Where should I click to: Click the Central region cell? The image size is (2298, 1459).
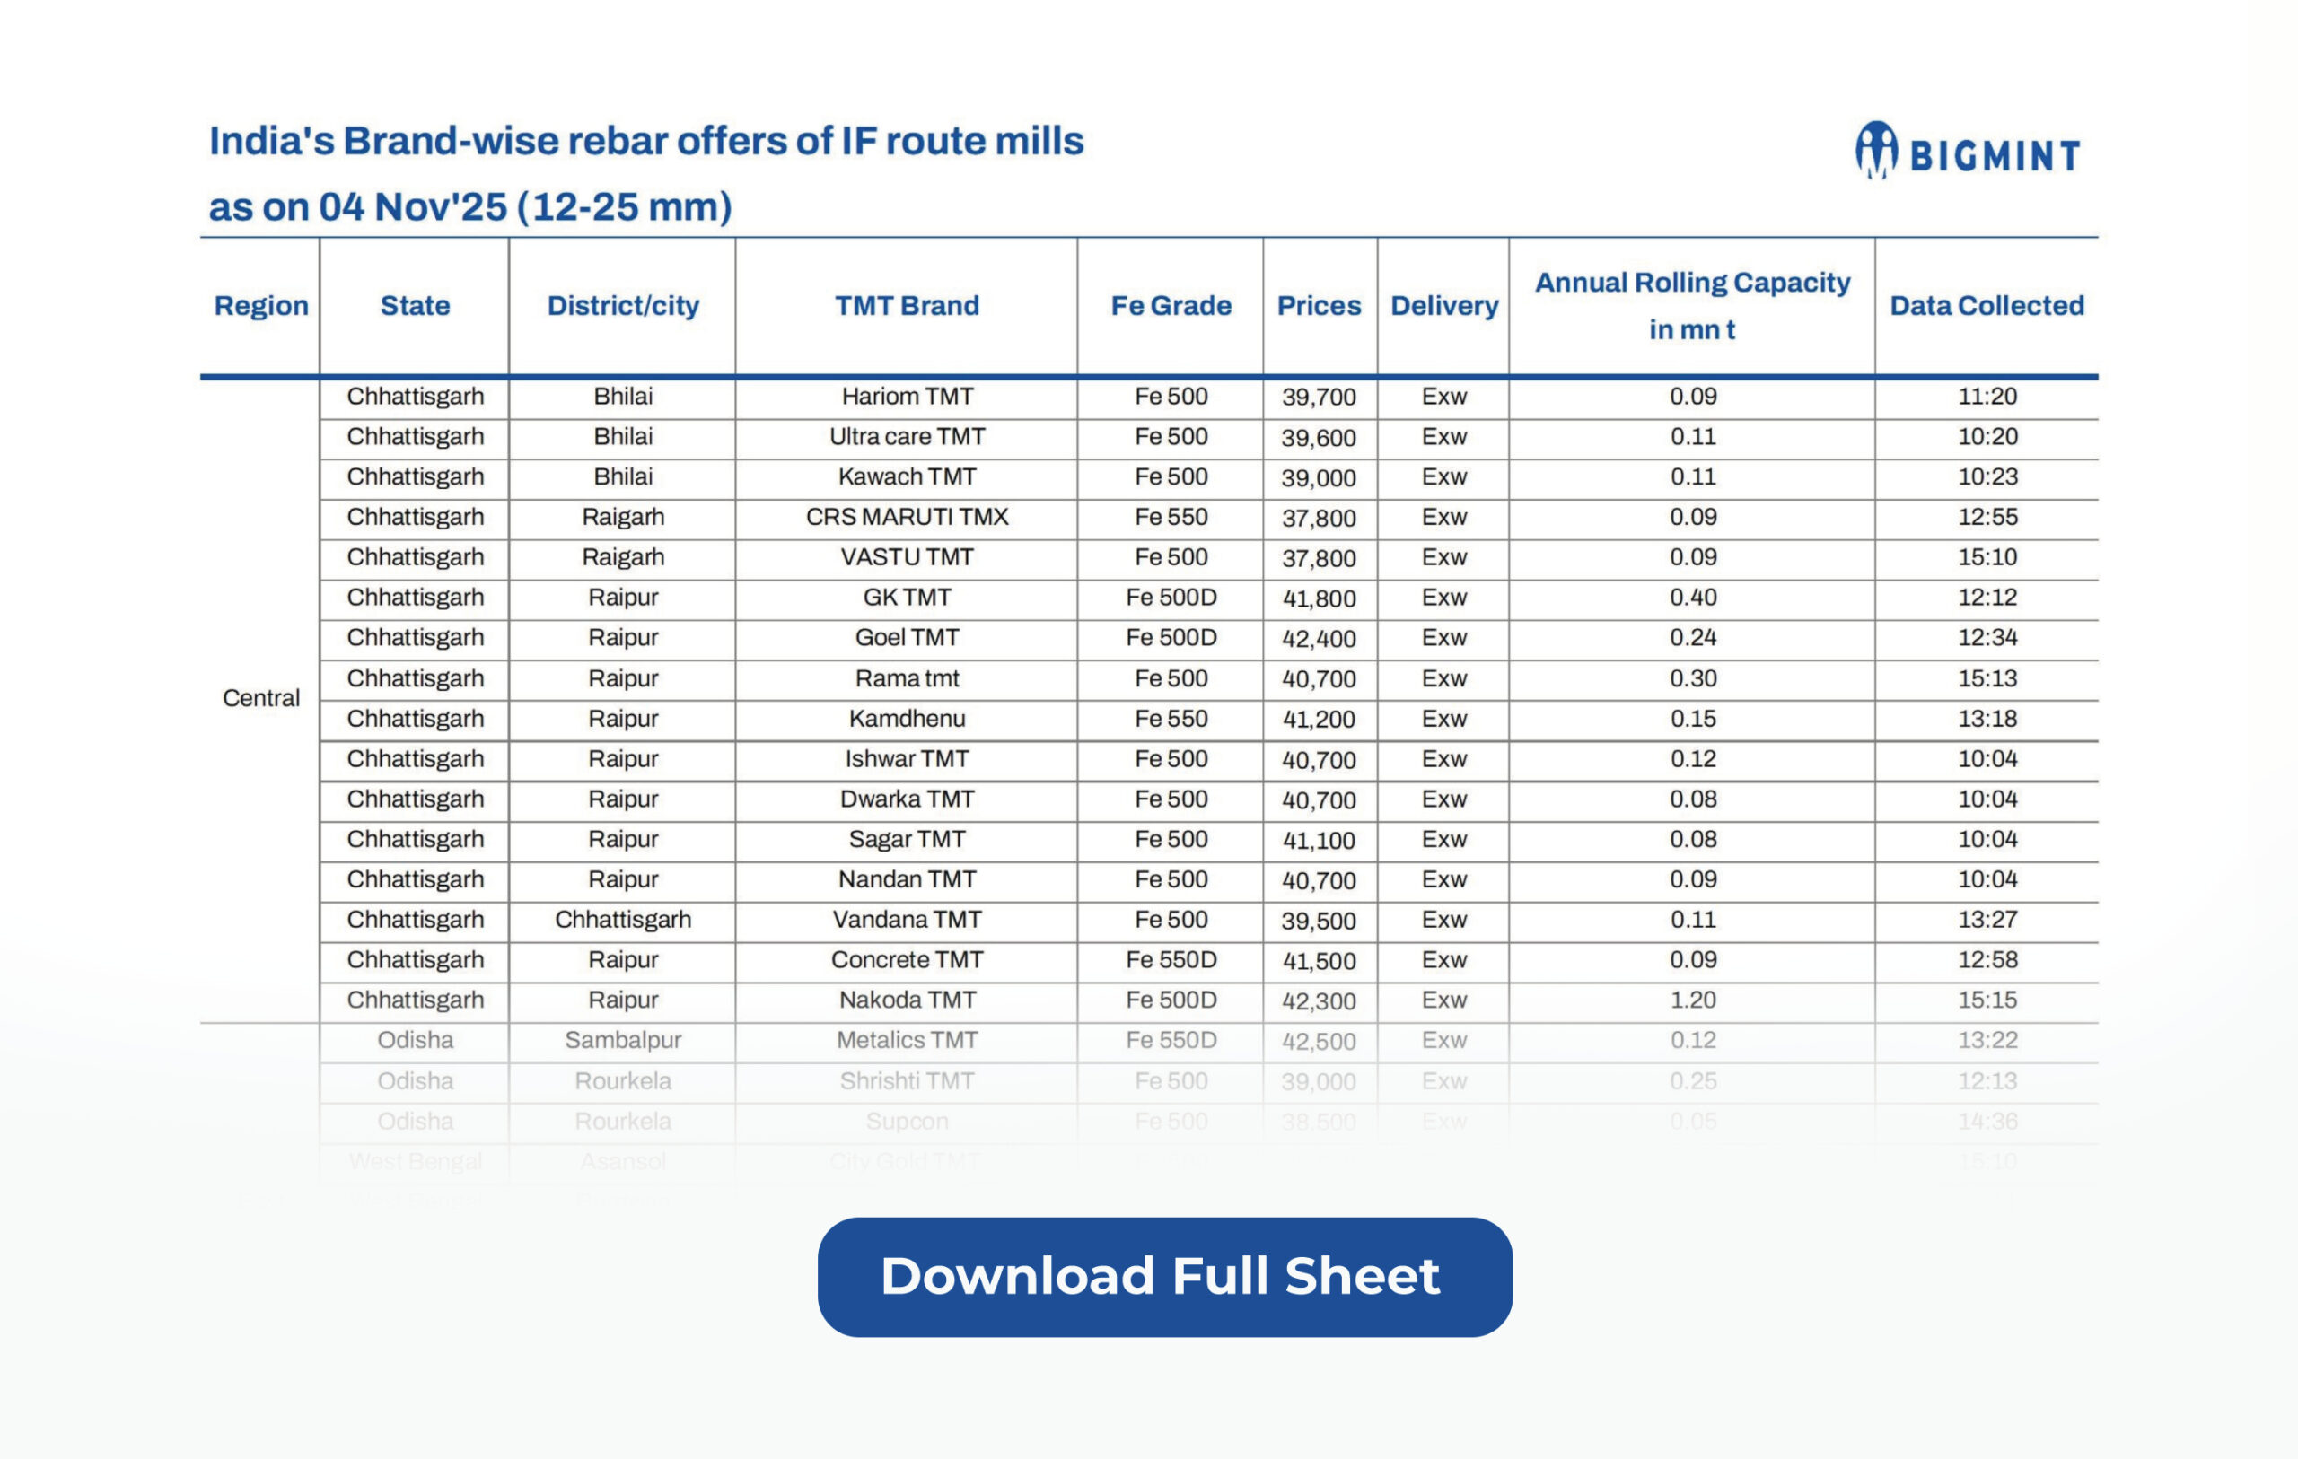(x=260, y=698)
